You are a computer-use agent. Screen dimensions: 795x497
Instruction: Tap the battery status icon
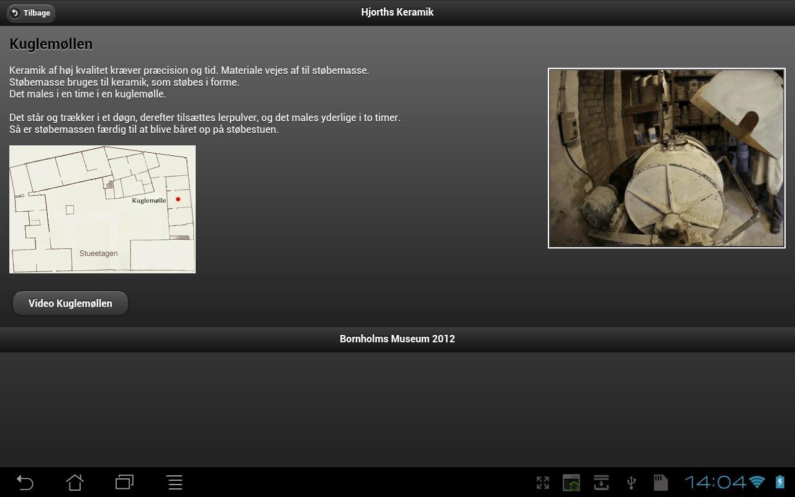(780, 482)
